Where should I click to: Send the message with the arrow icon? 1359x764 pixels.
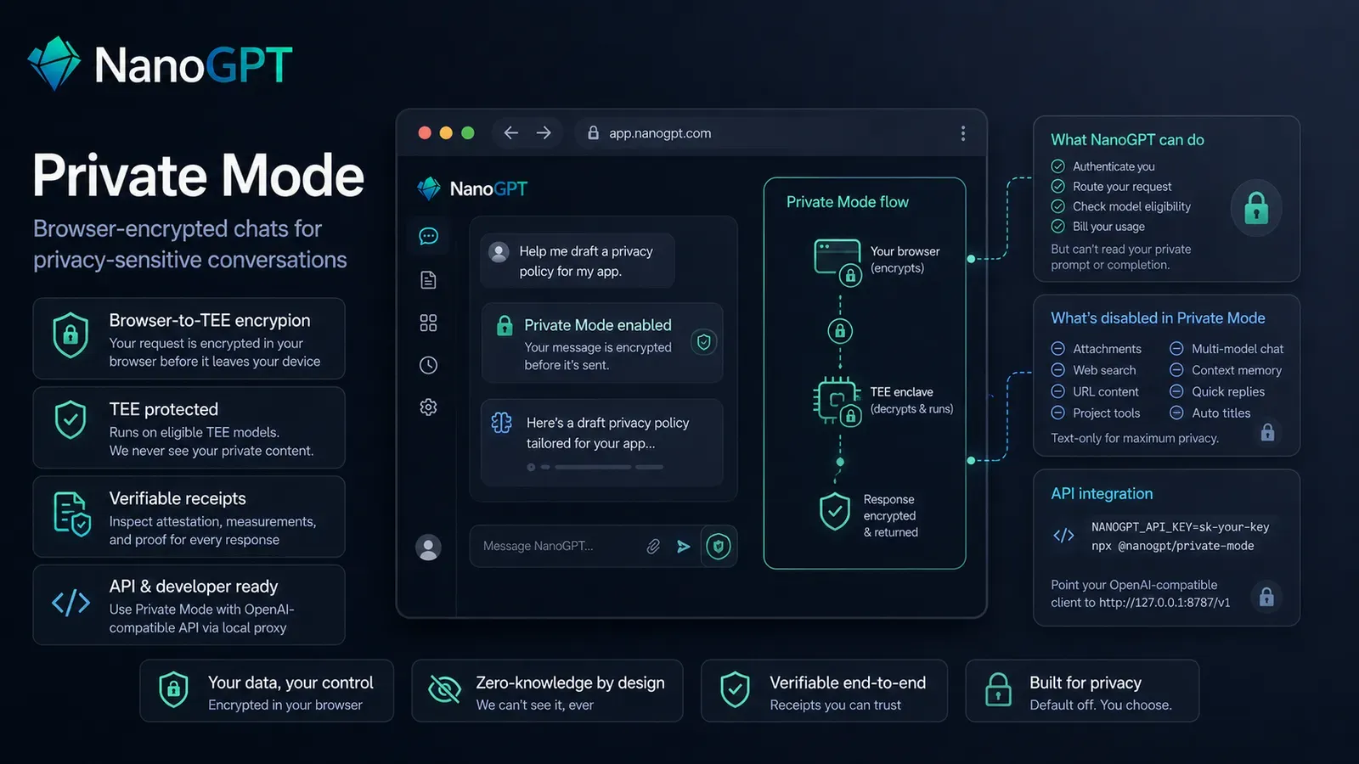683,547
